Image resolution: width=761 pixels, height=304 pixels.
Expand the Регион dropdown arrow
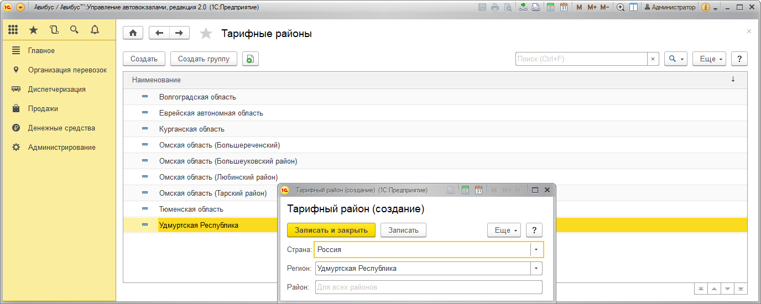click(x=536, y=269)
